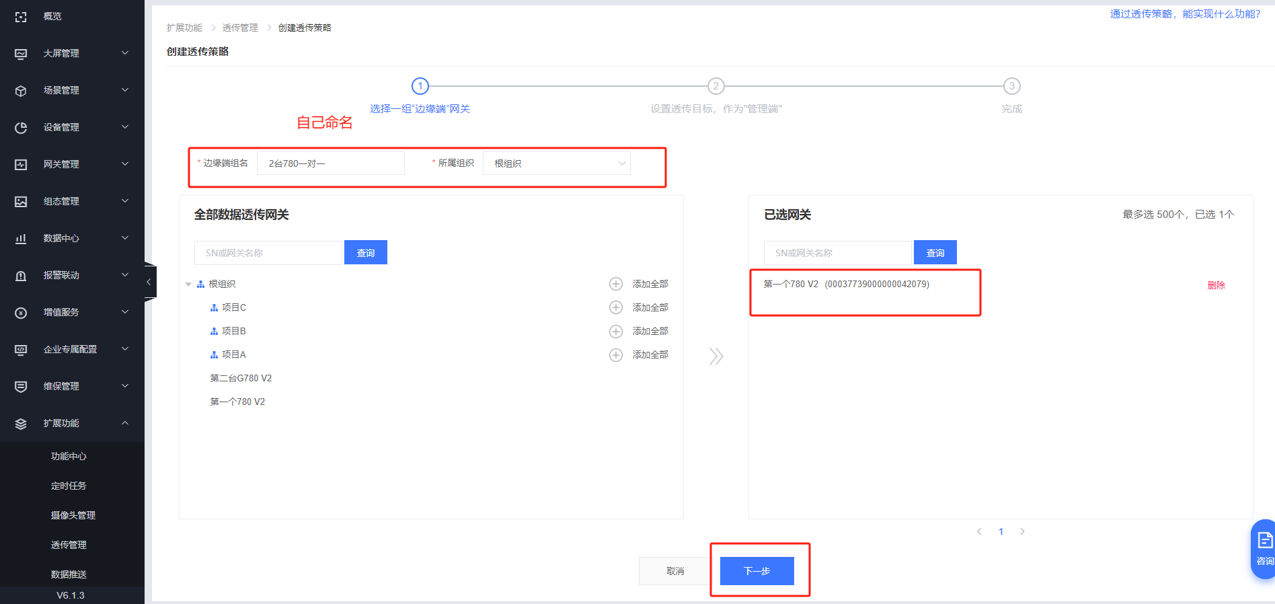This screenshot has width=1275, height=604.
Task: Select 第二台G780 V2 gateway in tree
Action: [x=241, y=378]
